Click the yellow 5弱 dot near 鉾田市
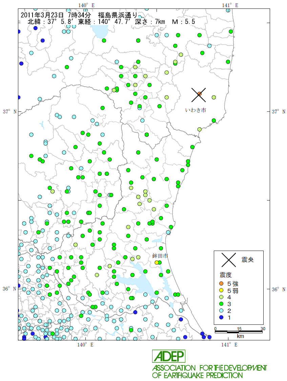This screenshot has width=287, height=381. pos(157,262)
